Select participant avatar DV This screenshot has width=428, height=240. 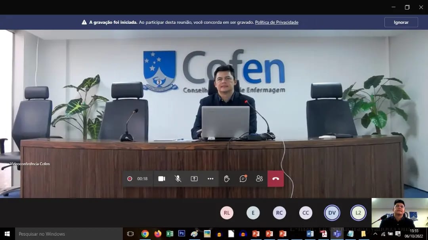tap(332, 213)
